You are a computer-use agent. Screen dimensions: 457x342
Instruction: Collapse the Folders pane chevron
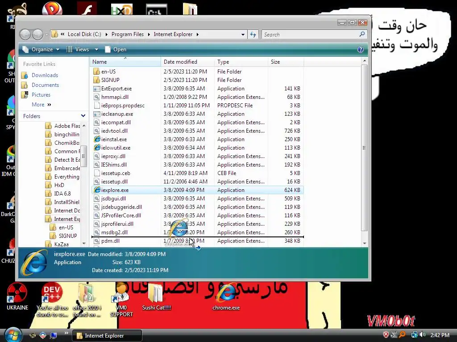click(x=83, y=116)
